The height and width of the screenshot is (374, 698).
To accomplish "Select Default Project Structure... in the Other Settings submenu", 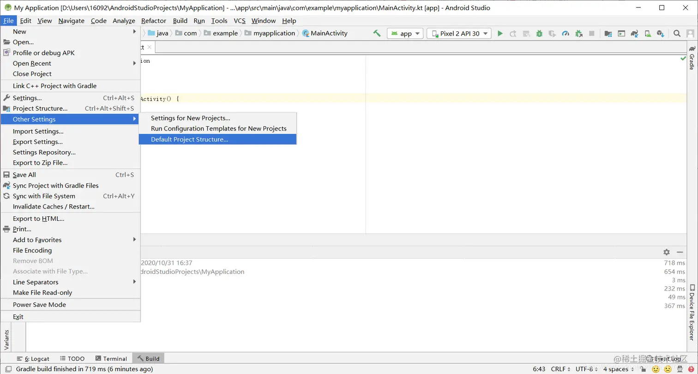I will (x=217, y=139).
